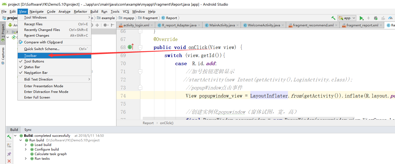This screenshot has width=395, height=164.
Task: Open the Android Profiler gauge icon
Action: click(391, 18)
